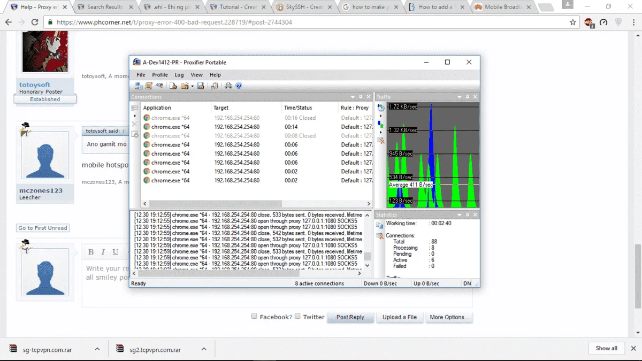Click the Traffic up/down arrows icon
Screen dimensions: 642x361
(x=381, y=124)
